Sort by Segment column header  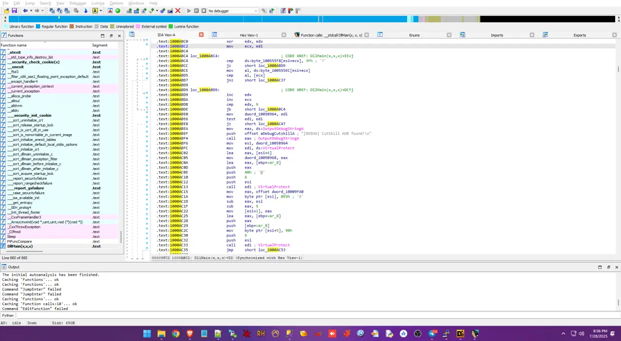pos(105,45)
